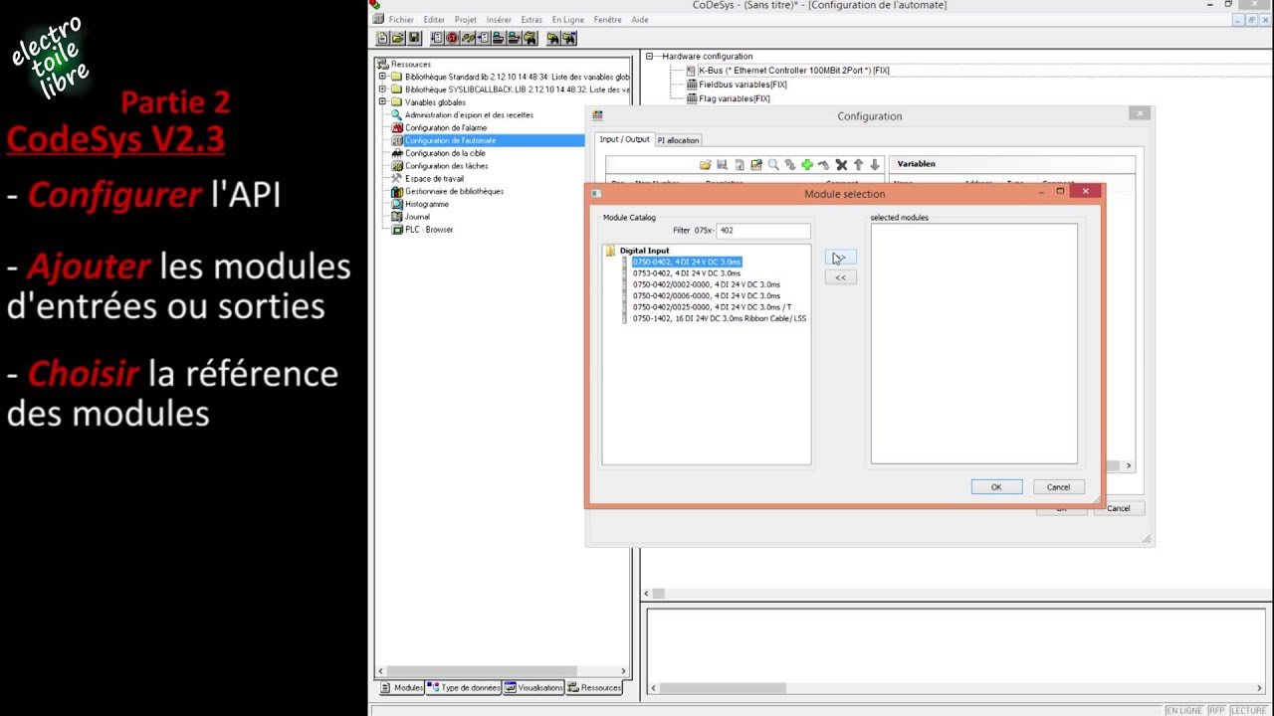1274x716 pixels.
Task: Select module 0750-0402/0025-0000 3.0ms / T
Action: pos(713,307)
